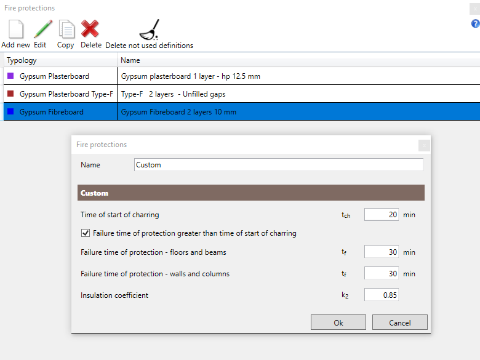Screen dimensions: 480x360
Task: Select the 'Gypsum Plasterboard' typology row
Action: [60, 76]
